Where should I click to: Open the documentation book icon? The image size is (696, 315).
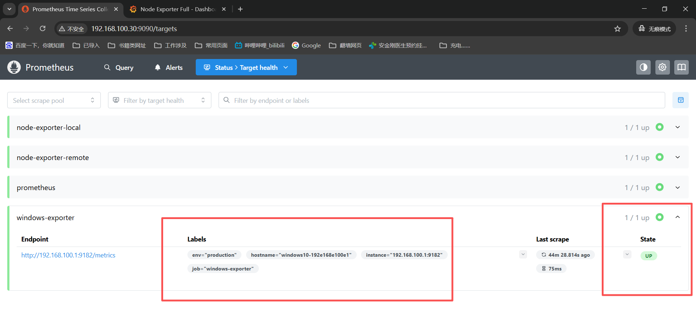[681, 67]
